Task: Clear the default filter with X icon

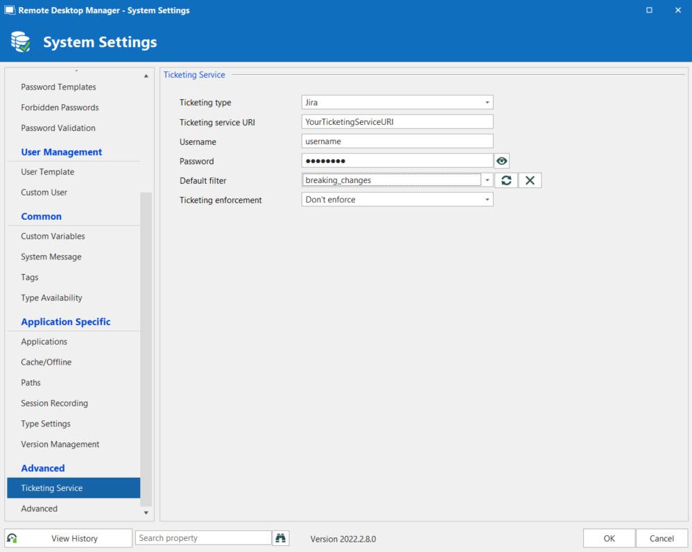Action: [530, 180]
